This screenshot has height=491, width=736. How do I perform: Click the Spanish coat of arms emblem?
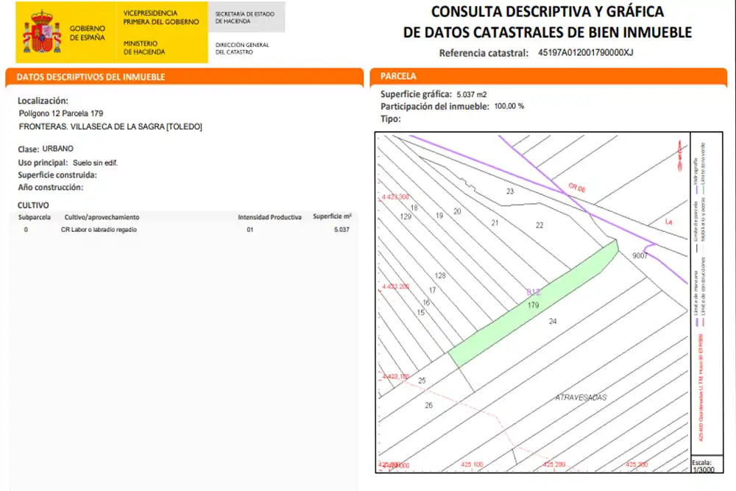click(x=42, y=32)
